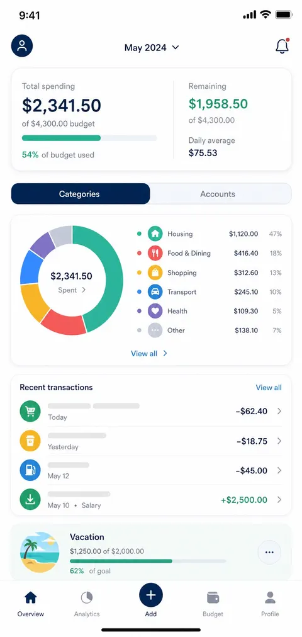Click the Food & Dining fork-knife icon
The image size is (302, 637).
(x=155, y=253)
